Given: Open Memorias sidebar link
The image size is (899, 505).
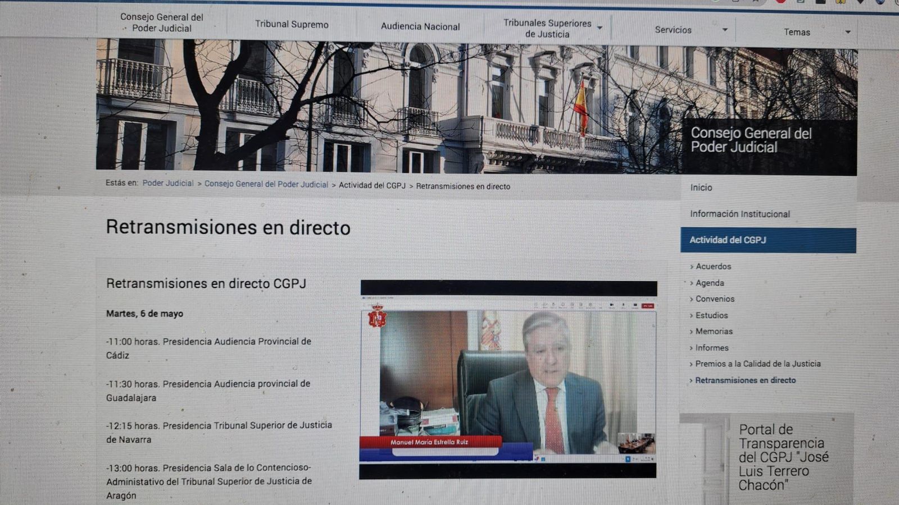Looking at the screenshot, I should point(714,332).
